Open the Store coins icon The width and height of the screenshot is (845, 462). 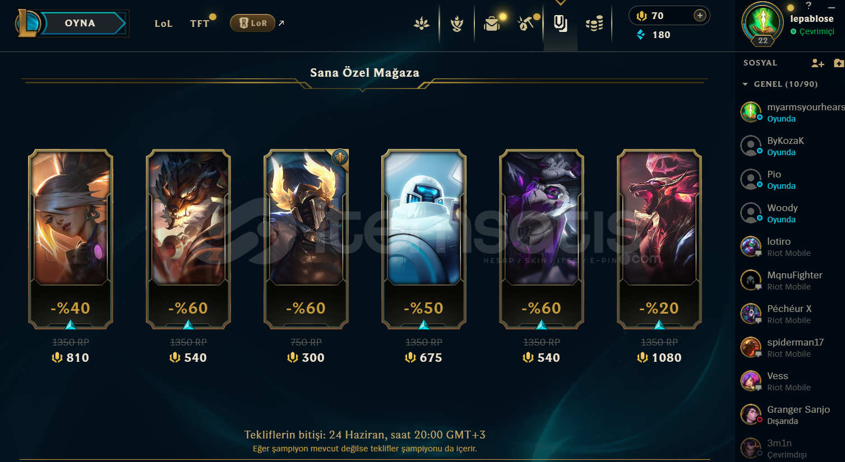tap(594, 24)
